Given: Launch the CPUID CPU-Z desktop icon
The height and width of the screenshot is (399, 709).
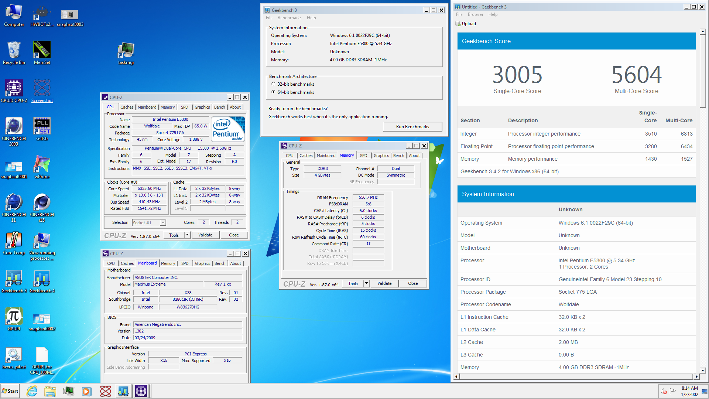Looking at the screenshot, I should (14, 91).
